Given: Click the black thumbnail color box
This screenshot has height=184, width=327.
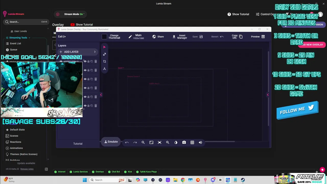Looking at the screenshot, I should 104,37.
